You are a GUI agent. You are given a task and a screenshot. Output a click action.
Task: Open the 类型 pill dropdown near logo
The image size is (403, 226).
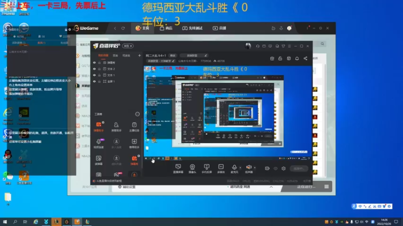click(x=128, y=46)
